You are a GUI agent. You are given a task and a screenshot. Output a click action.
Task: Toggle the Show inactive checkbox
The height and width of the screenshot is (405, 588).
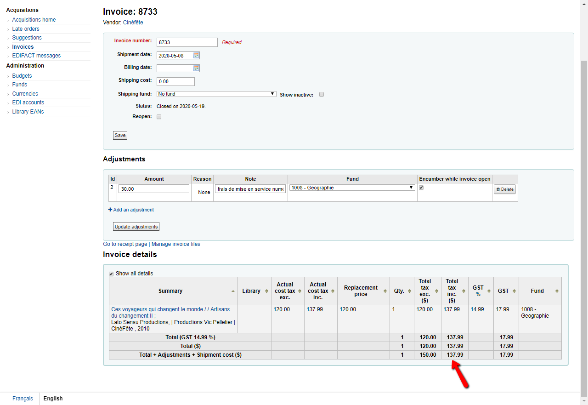click(x=322, y=95)
